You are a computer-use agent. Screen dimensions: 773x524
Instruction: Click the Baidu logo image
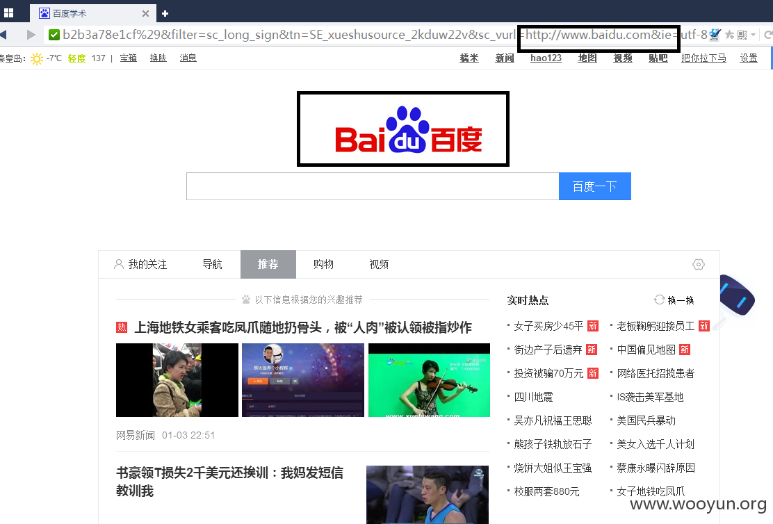(409, 130)
